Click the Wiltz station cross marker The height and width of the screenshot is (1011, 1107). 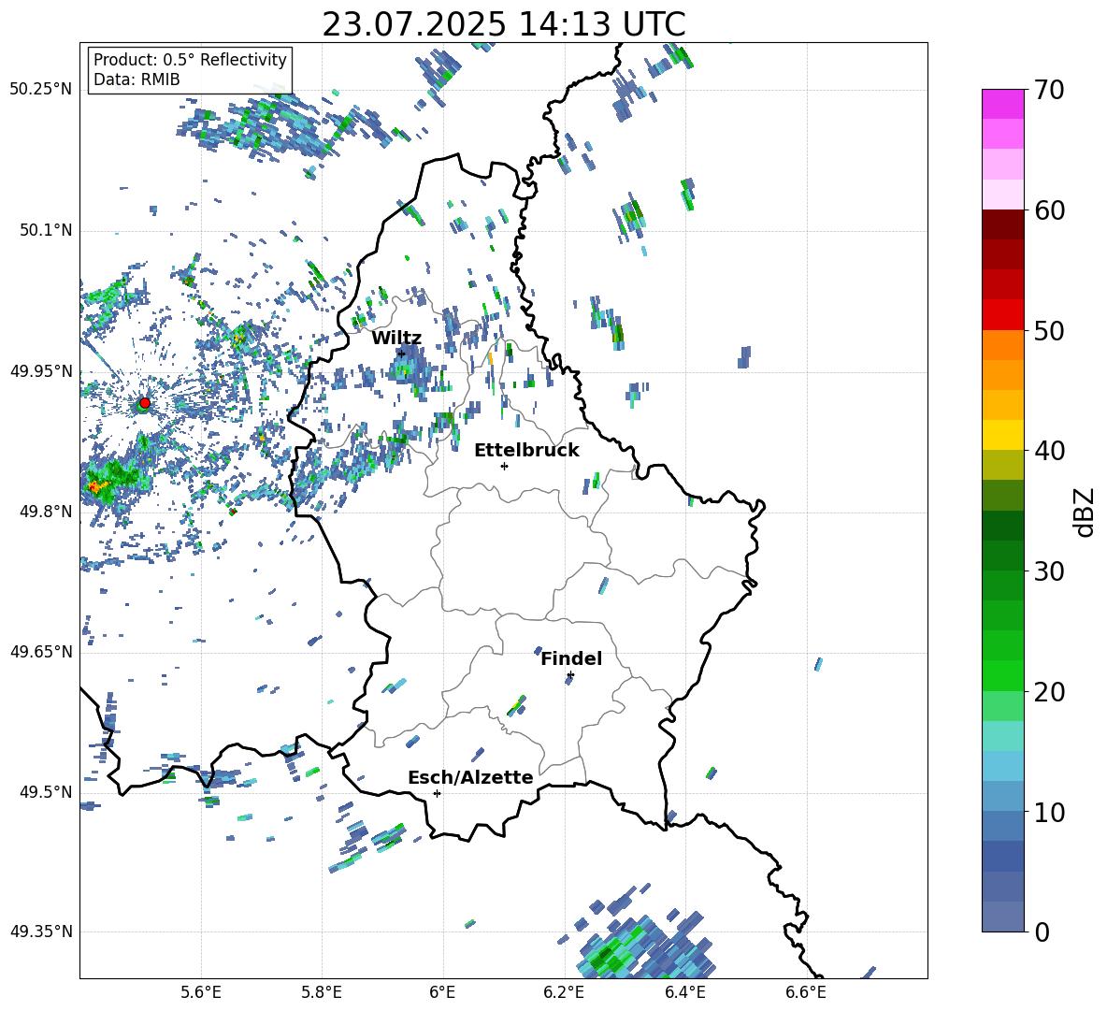tap(402, 354)
